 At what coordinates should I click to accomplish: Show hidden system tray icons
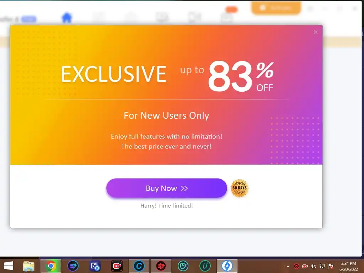click(288, 266)
